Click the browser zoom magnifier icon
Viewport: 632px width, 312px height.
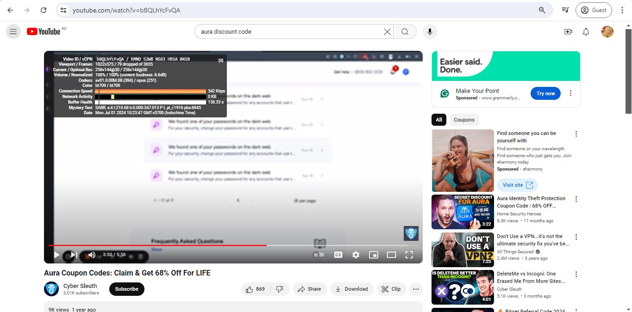tap(542, 10)
